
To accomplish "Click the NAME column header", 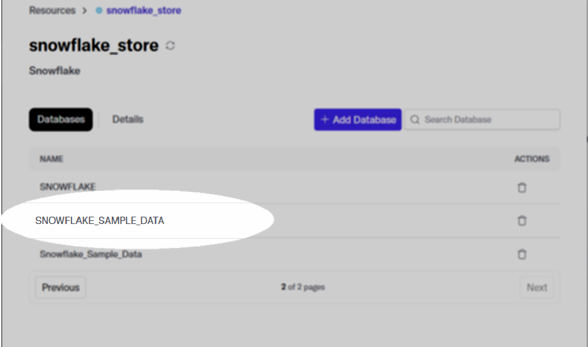I will click(51, 159).
